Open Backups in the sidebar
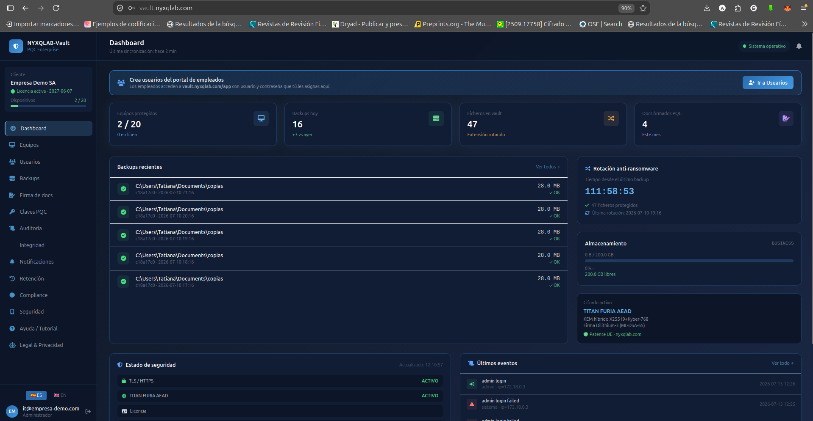The height and width of the screenshot is (421, 813). pos(49,178)
